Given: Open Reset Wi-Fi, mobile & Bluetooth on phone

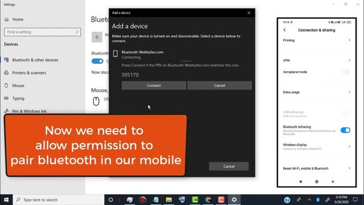Looking at the screenshot, I should click(317, 169).
